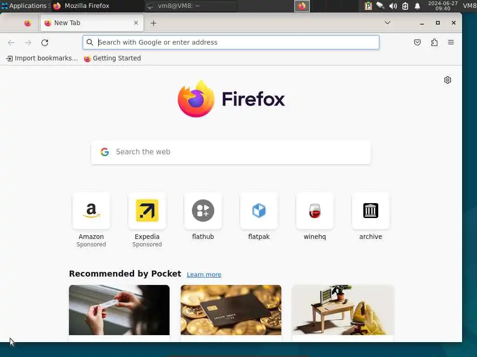Screen dimensions: 477x357
Task: Open a new tab with plus button
Action: (153, 23)
